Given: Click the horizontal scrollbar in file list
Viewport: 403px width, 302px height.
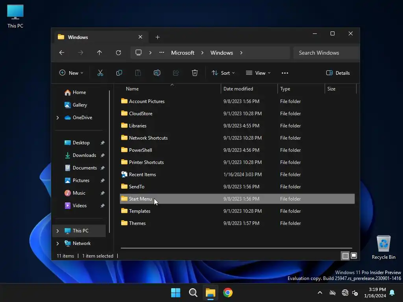Looking at the screenshot, I should pos(237,248).
